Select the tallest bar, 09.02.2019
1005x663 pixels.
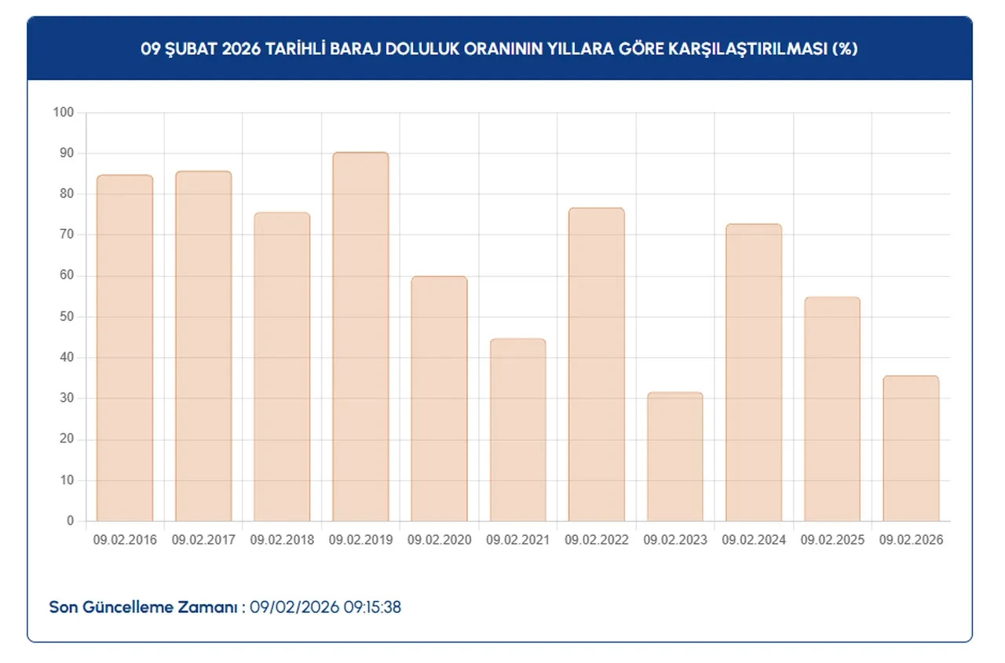tap(360, 337)
